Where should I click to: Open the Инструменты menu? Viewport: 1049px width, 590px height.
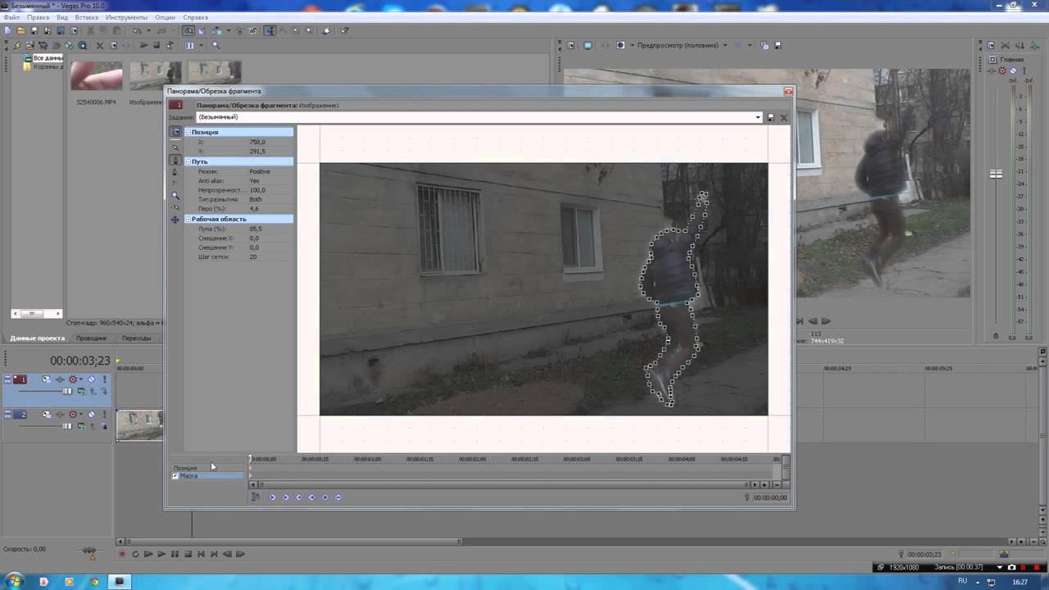(x=126, y=17)
